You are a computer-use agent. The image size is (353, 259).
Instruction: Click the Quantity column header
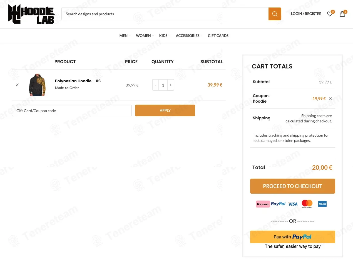(x=163, y=62)
